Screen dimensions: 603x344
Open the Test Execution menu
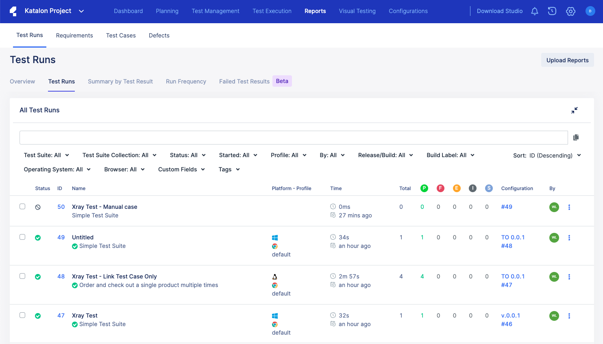click(x=272, y=11)
